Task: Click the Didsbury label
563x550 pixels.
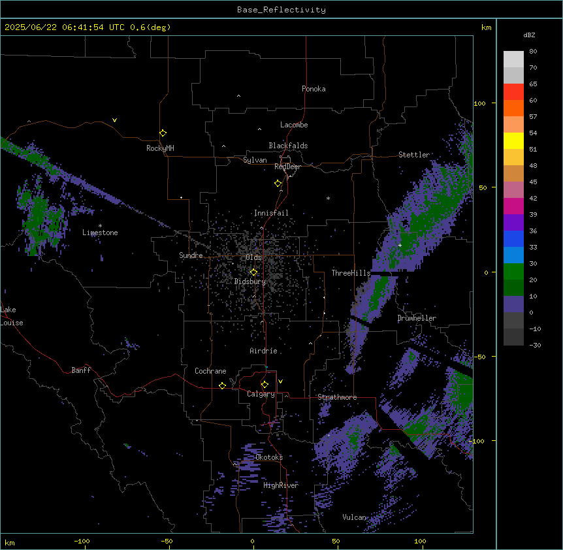Action: click(250, 282)
